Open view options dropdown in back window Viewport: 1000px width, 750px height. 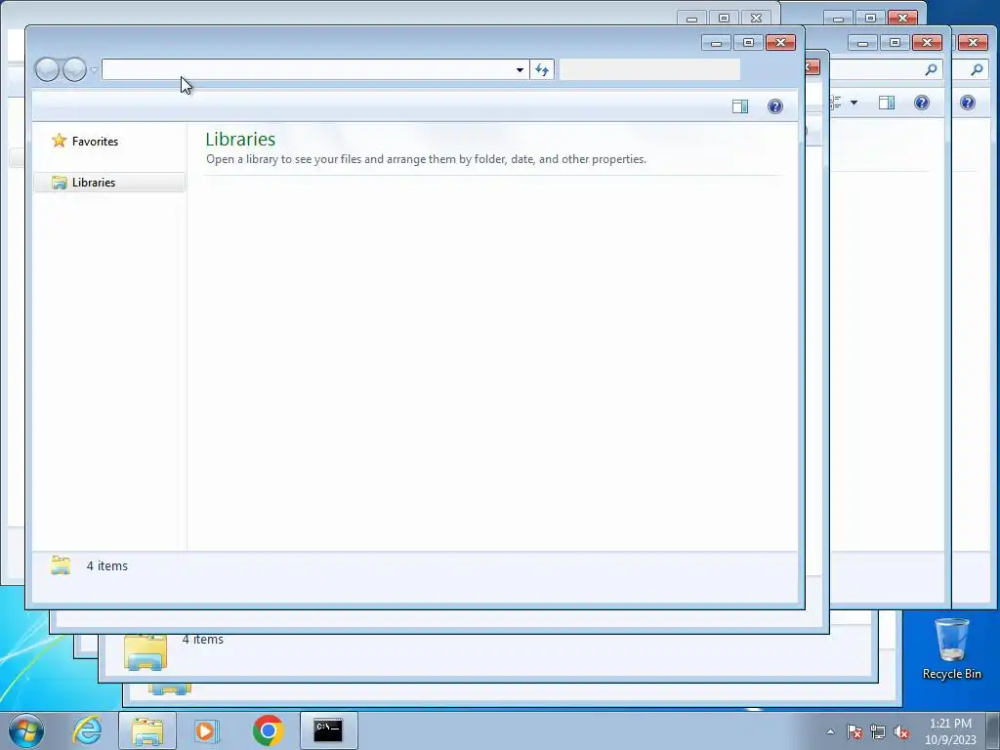click(x=854, y=103)
